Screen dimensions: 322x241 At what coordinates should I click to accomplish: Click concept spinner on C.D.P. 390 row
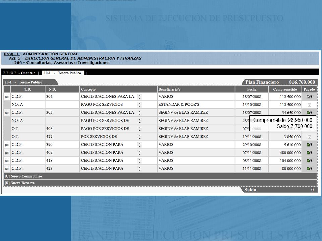tap(140, 145)
